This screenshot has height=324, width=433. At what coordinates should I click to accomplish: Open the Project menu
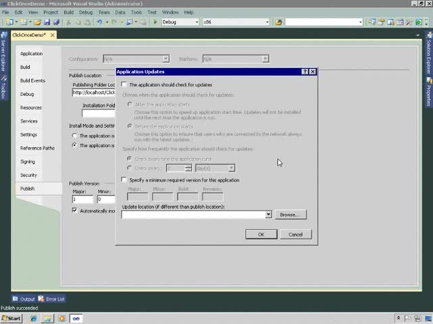coord(51,12)
